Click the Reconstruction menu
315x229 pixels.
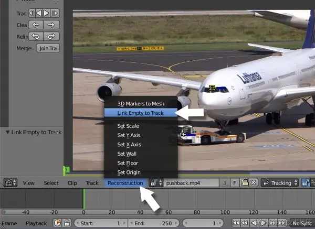tap(125, 183)
